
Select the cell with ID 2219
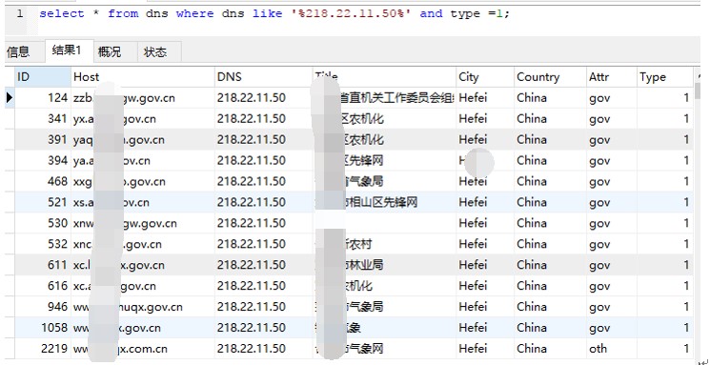(43, 348)
